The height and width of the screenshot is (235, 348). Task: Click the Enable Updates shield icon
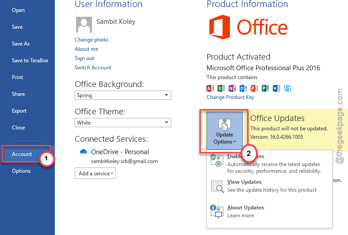(x=217, y=160)
